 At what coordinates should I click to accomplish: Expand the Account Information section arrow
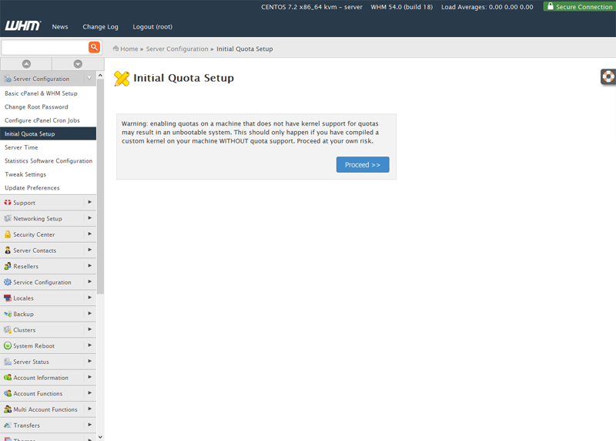pyautogui.click(x=89, y=378)
